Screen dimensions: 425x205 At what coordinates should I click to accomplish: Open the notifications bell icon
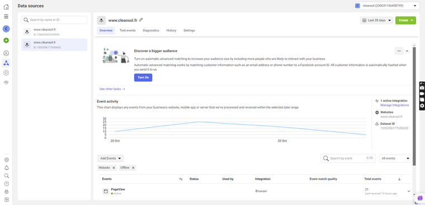7,168
